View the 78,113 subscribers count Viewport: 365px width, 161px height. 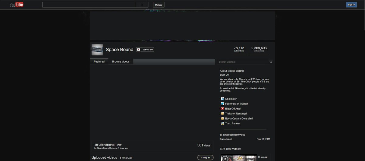point(239,49)
